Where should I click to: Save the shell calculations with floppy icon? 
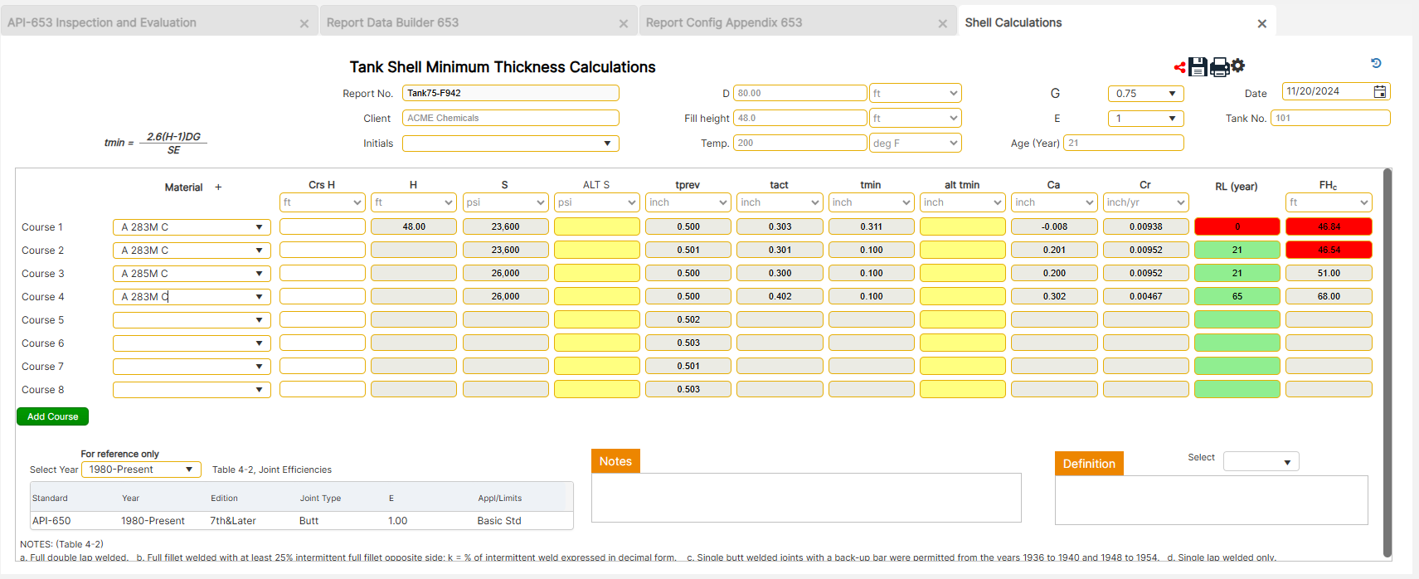click(1198, 67)
